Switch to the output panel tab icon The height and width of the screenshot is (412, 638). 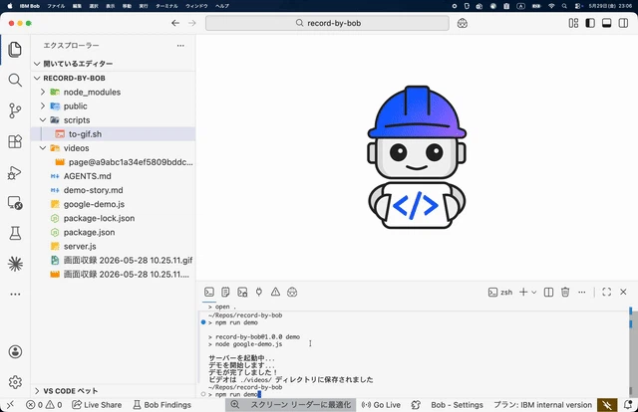pyautogui.click(x=225, y=293)
